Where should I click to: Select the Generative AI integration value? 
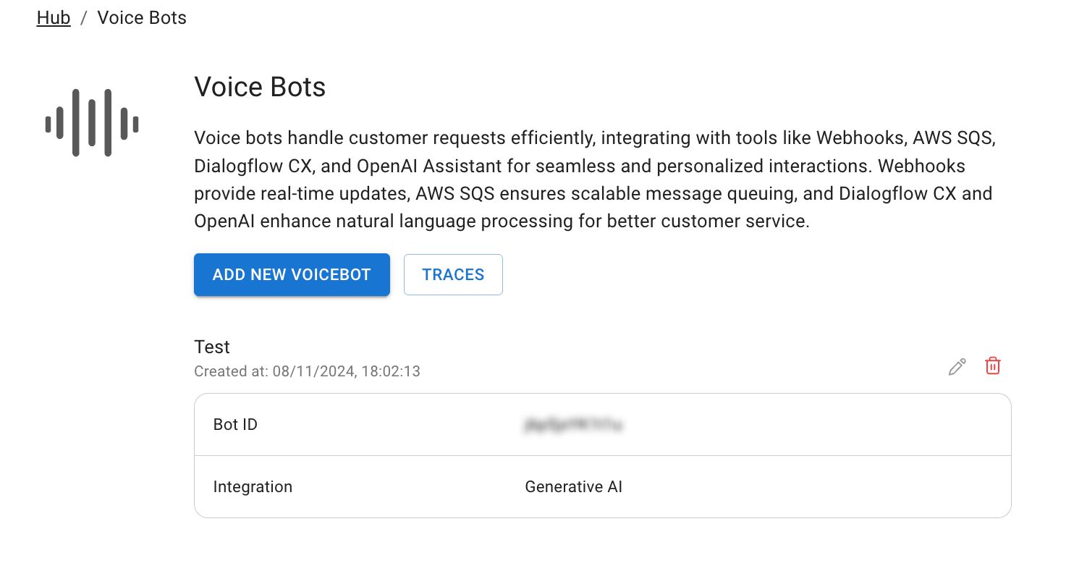coord(573,486)
